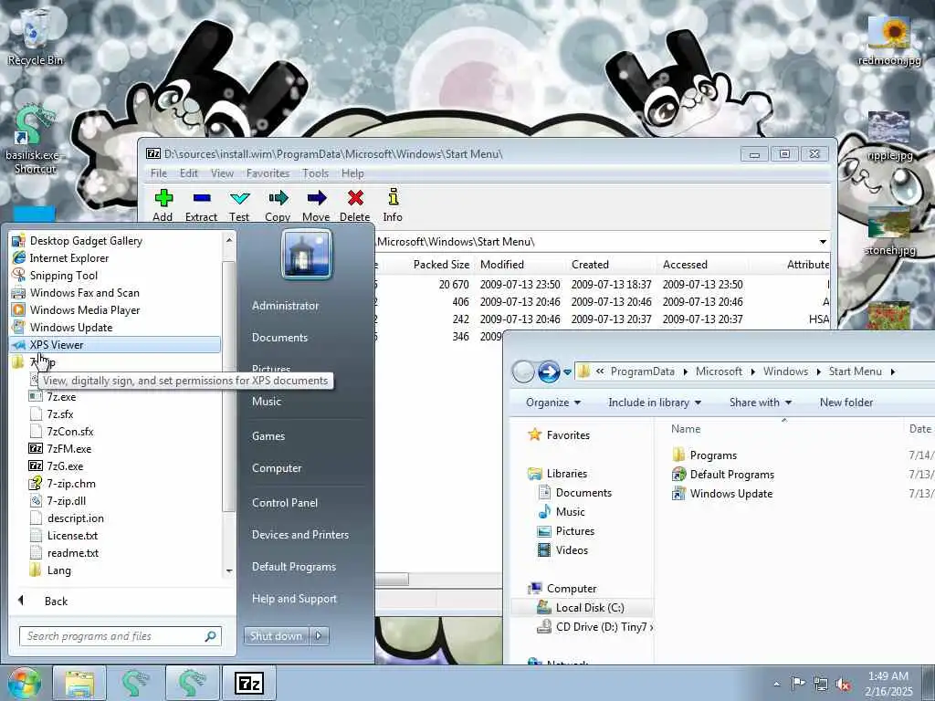
Task: Click the volume icon in system tray
Action: coord(843,685)
